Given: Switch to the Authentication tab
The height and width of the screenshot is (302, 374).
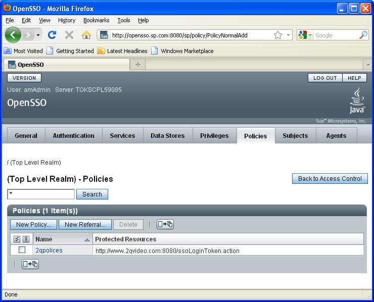Looking at the screenshot, I should tap(73, 136).
